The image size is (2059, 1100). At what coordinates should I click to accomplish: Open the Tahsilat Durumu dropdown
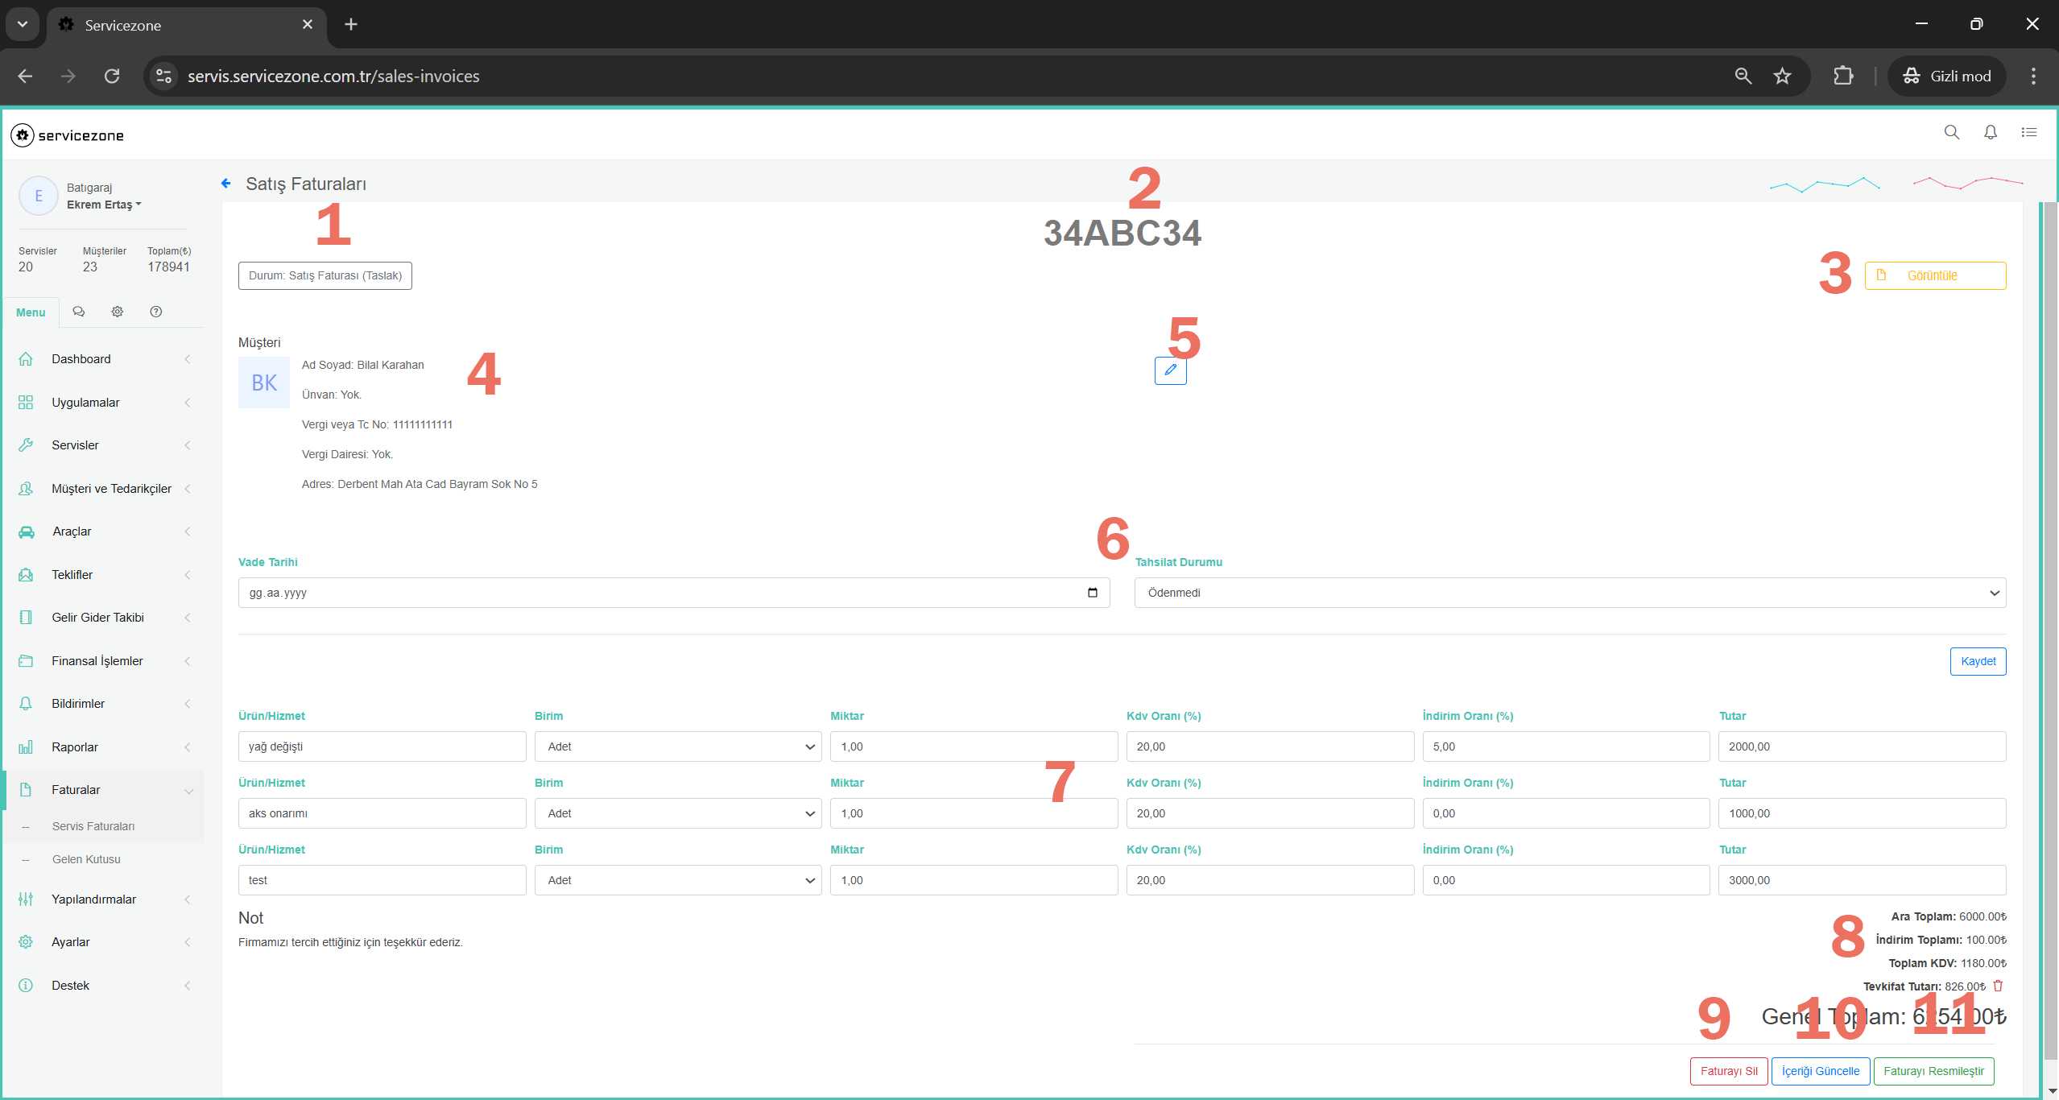pos(1569,593)
